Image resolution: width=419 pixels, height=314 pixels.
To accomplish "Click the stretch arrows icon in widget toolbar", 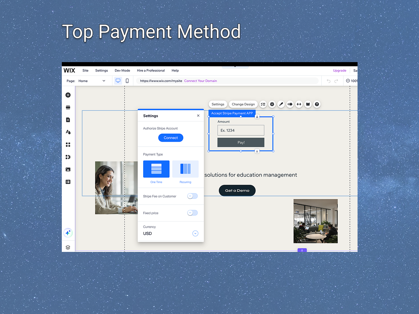I will tap(299, 104).
